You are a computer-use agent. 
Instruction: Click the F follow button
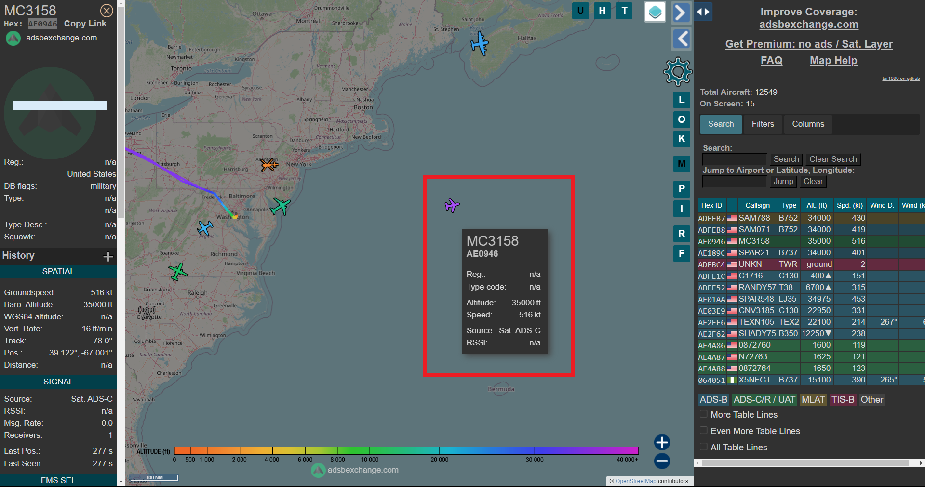tap(682, 253)
